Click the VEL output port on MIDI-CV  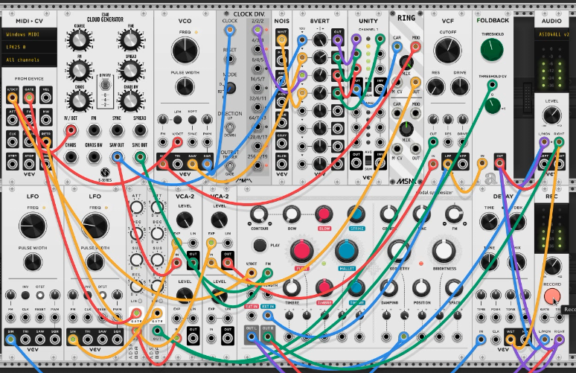tap(46, 98)
